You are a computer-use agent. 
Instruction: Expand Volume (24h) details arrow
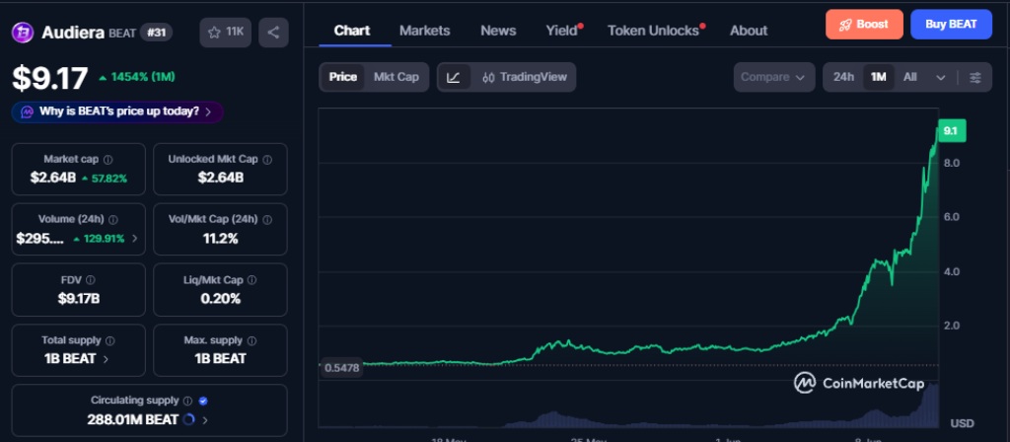pos(134,239)
